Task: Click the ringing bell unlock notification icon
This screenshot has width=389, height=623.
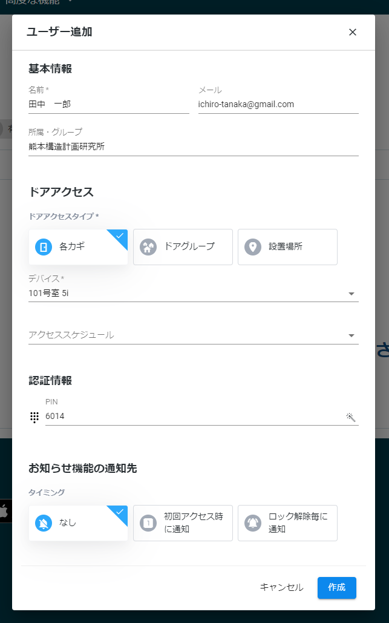Action: [253, 523]
